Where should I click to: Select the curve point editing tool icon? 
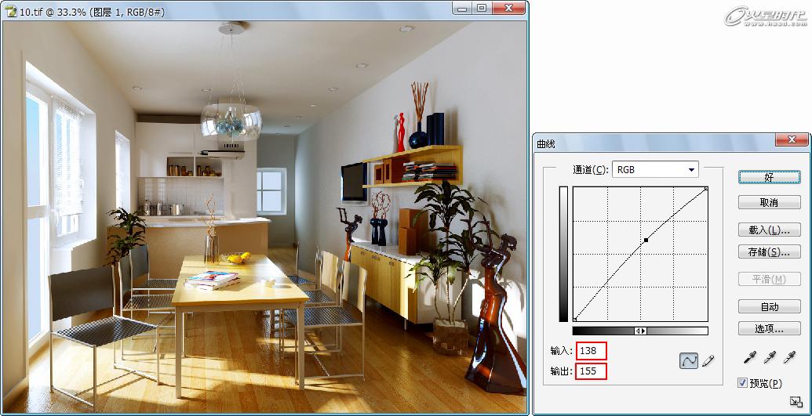pos(689,360)
